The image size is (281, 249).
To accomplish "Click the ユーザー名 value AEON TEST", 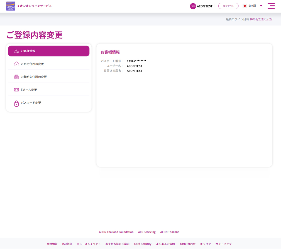I will tap(135, 66).
